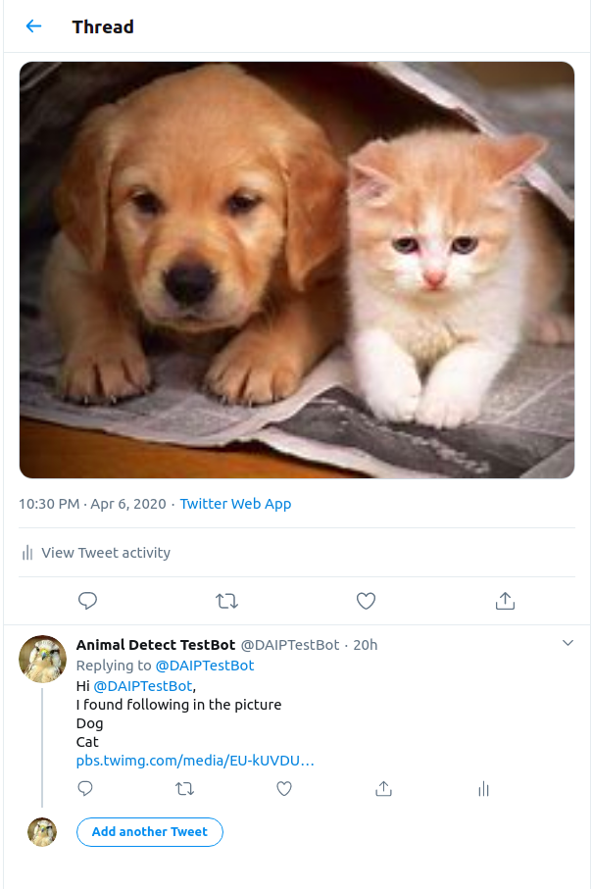
Task: Go back using the arrow icon
Action: [x=33, y=26]
